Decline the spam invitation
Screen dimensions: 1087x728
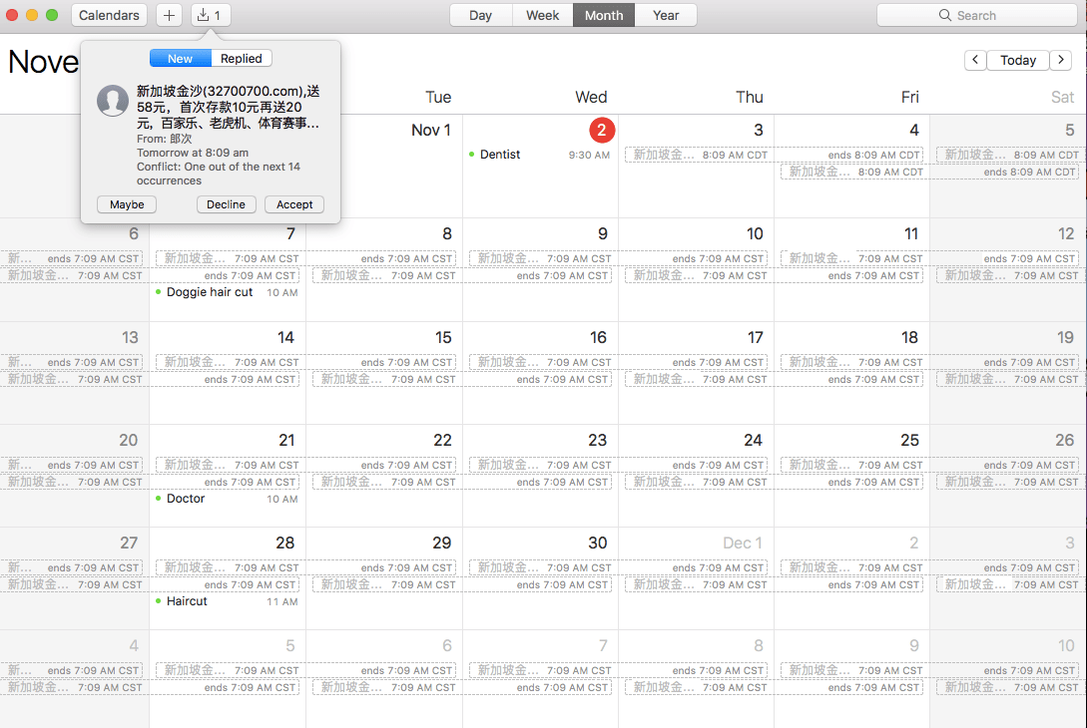[226, 204]
